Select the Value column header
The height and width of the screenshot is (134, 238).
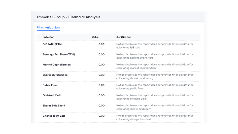(95, 37)
